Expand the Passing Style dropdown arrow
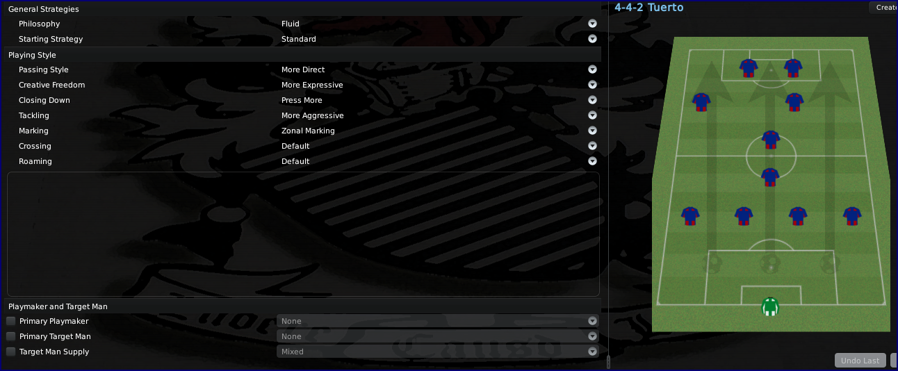The width and height of the screenshot is (898, 371). click(592, 69)
